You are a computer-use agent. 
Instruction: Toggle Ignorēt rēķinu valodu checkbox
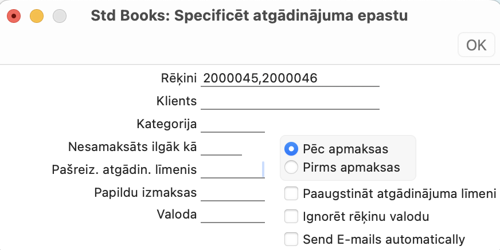(x=291, y=217)
